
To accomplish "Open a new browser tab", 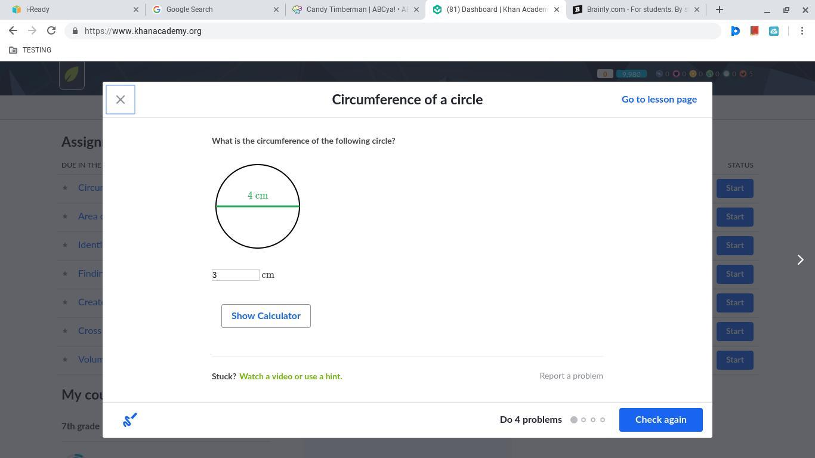I will coord(720,10).
